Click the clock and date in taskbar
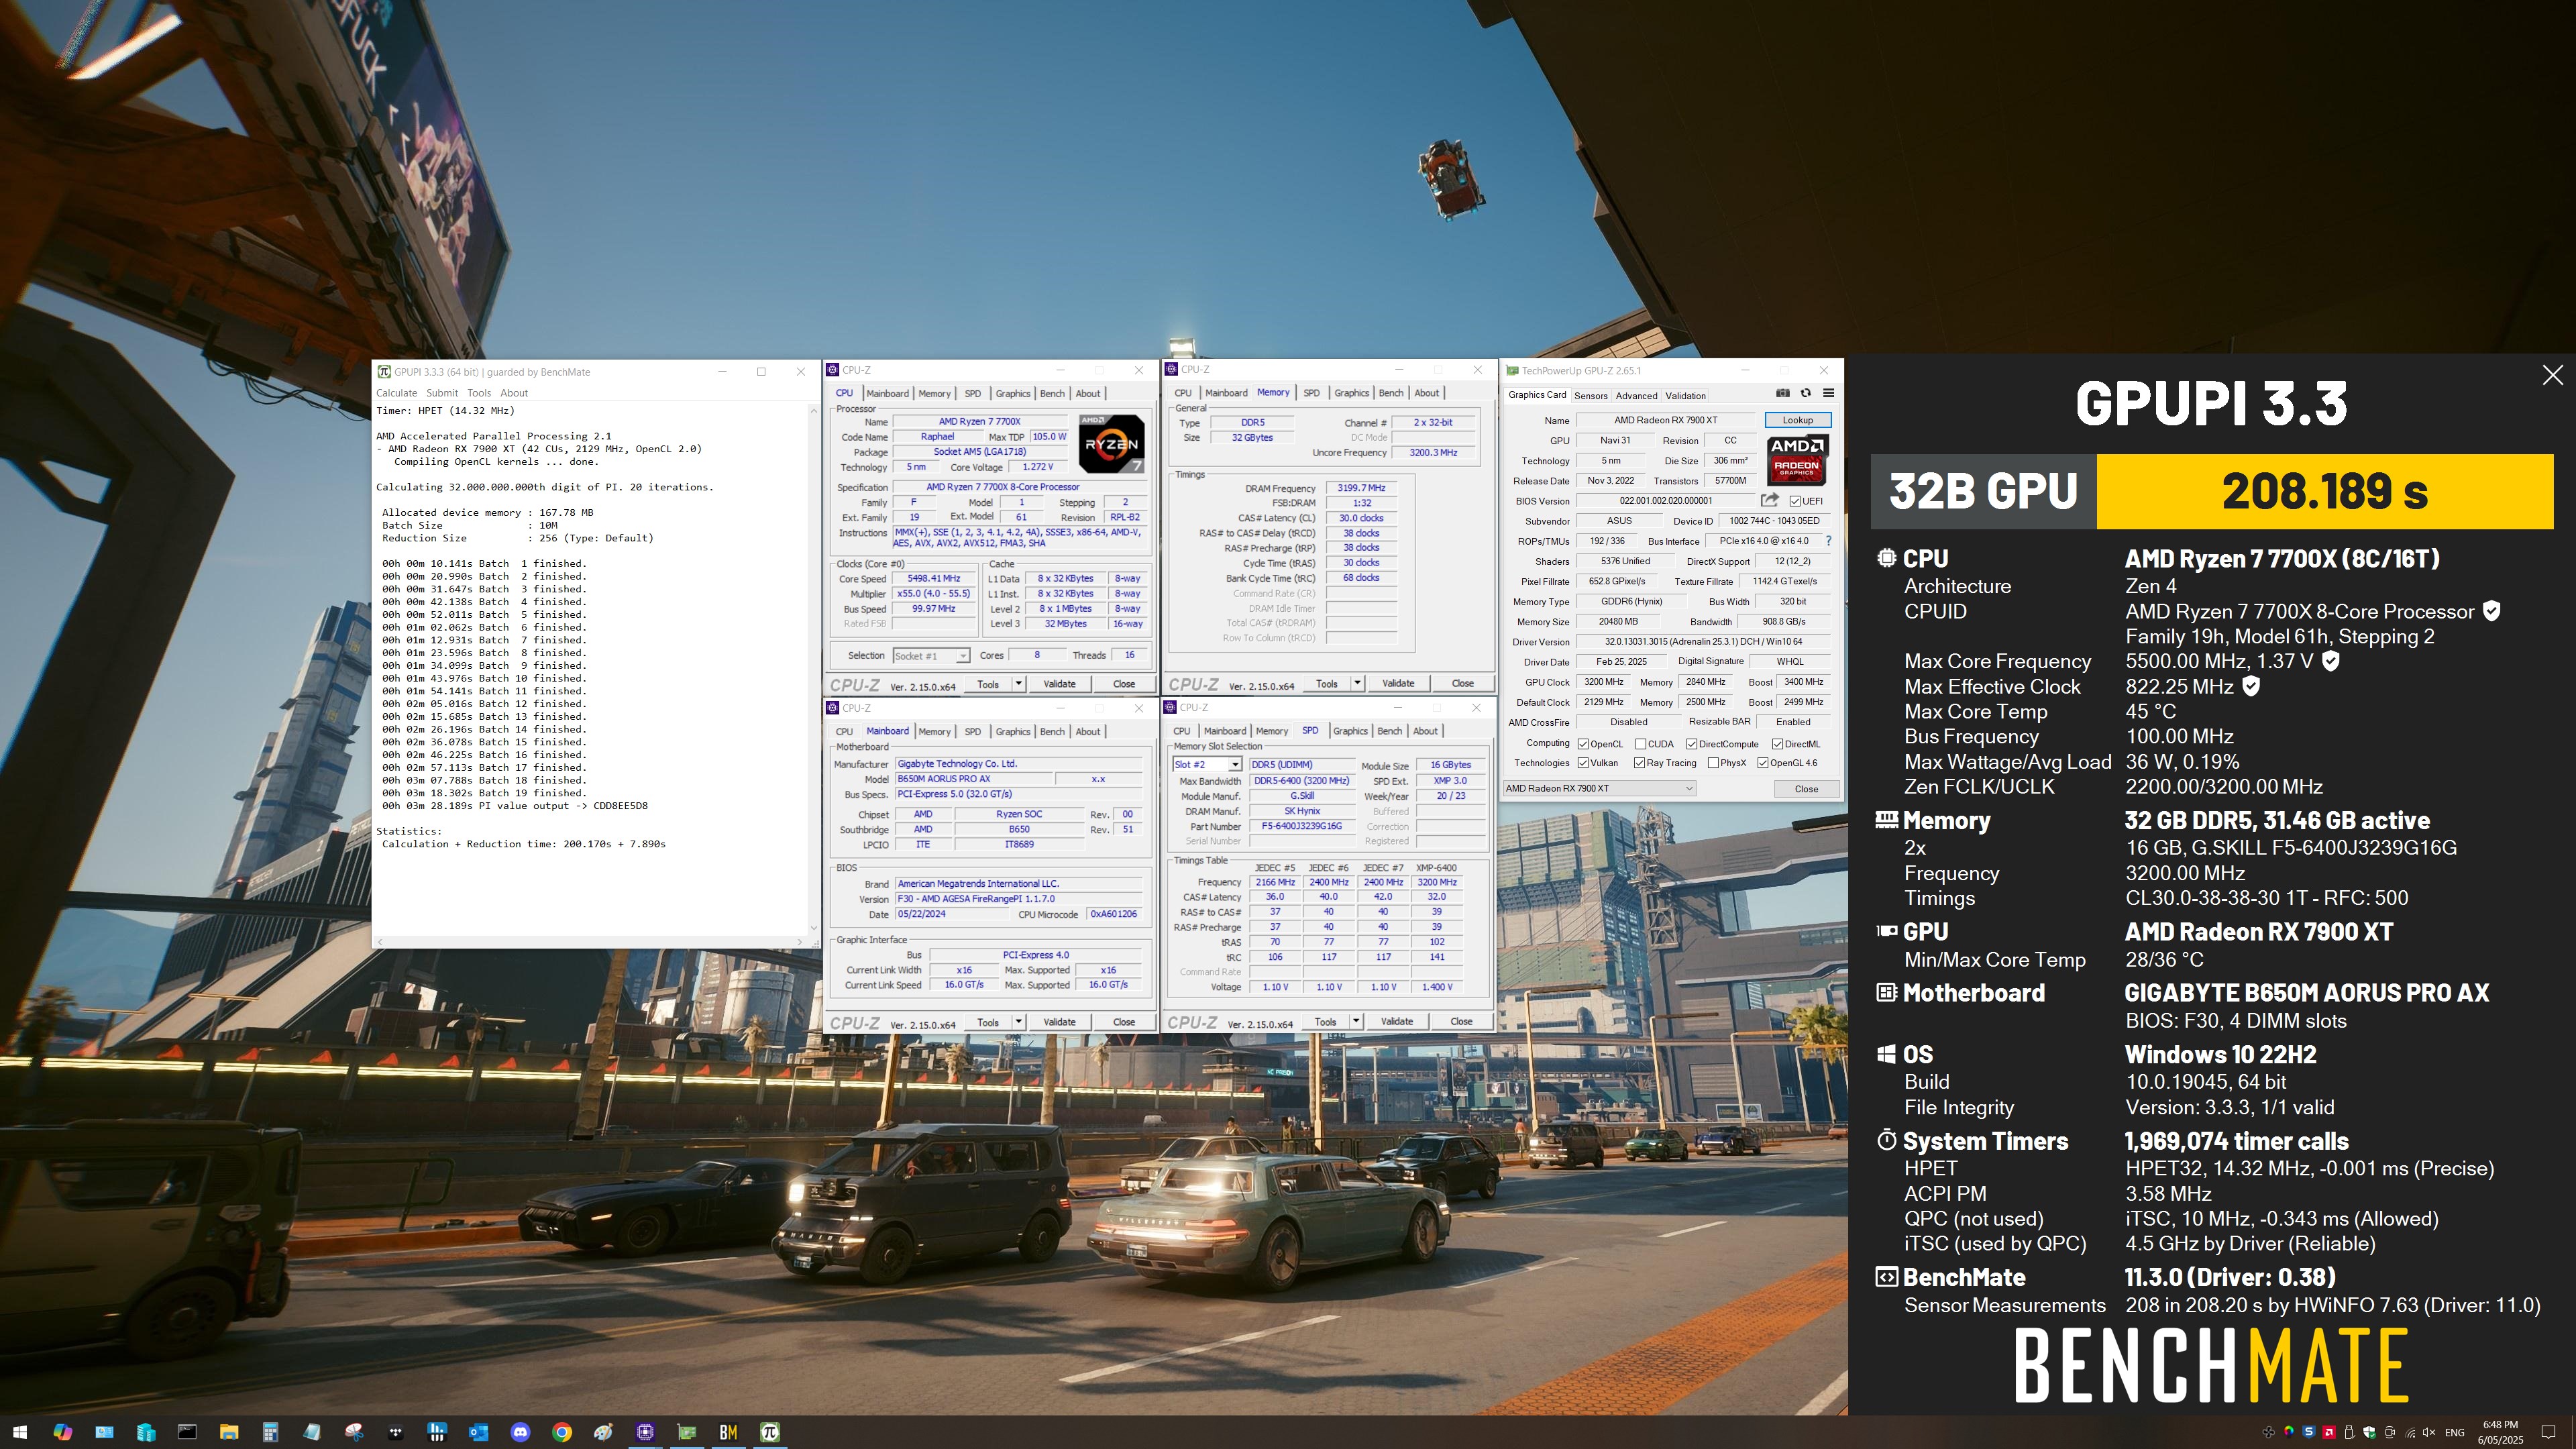Viewport: 2576px width, 1449px height. pyautogui.click(x=2500, y=1432)
